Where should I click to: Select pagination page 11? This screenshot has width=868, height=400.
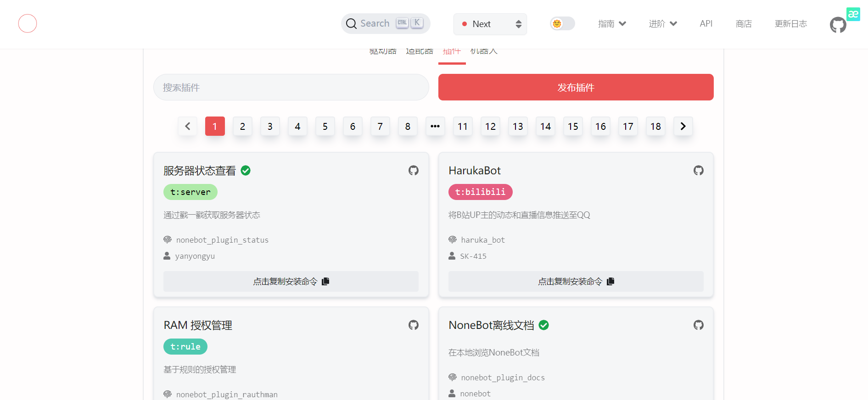[x=463, y=126]
